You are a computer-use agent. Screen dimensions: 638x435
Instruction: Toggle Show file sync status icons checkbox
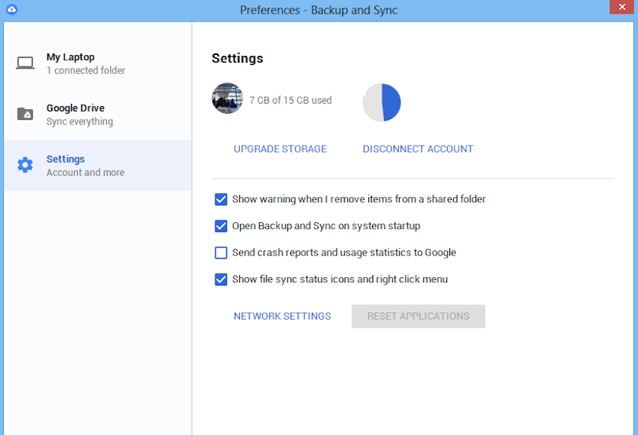(x=221, y=280)
